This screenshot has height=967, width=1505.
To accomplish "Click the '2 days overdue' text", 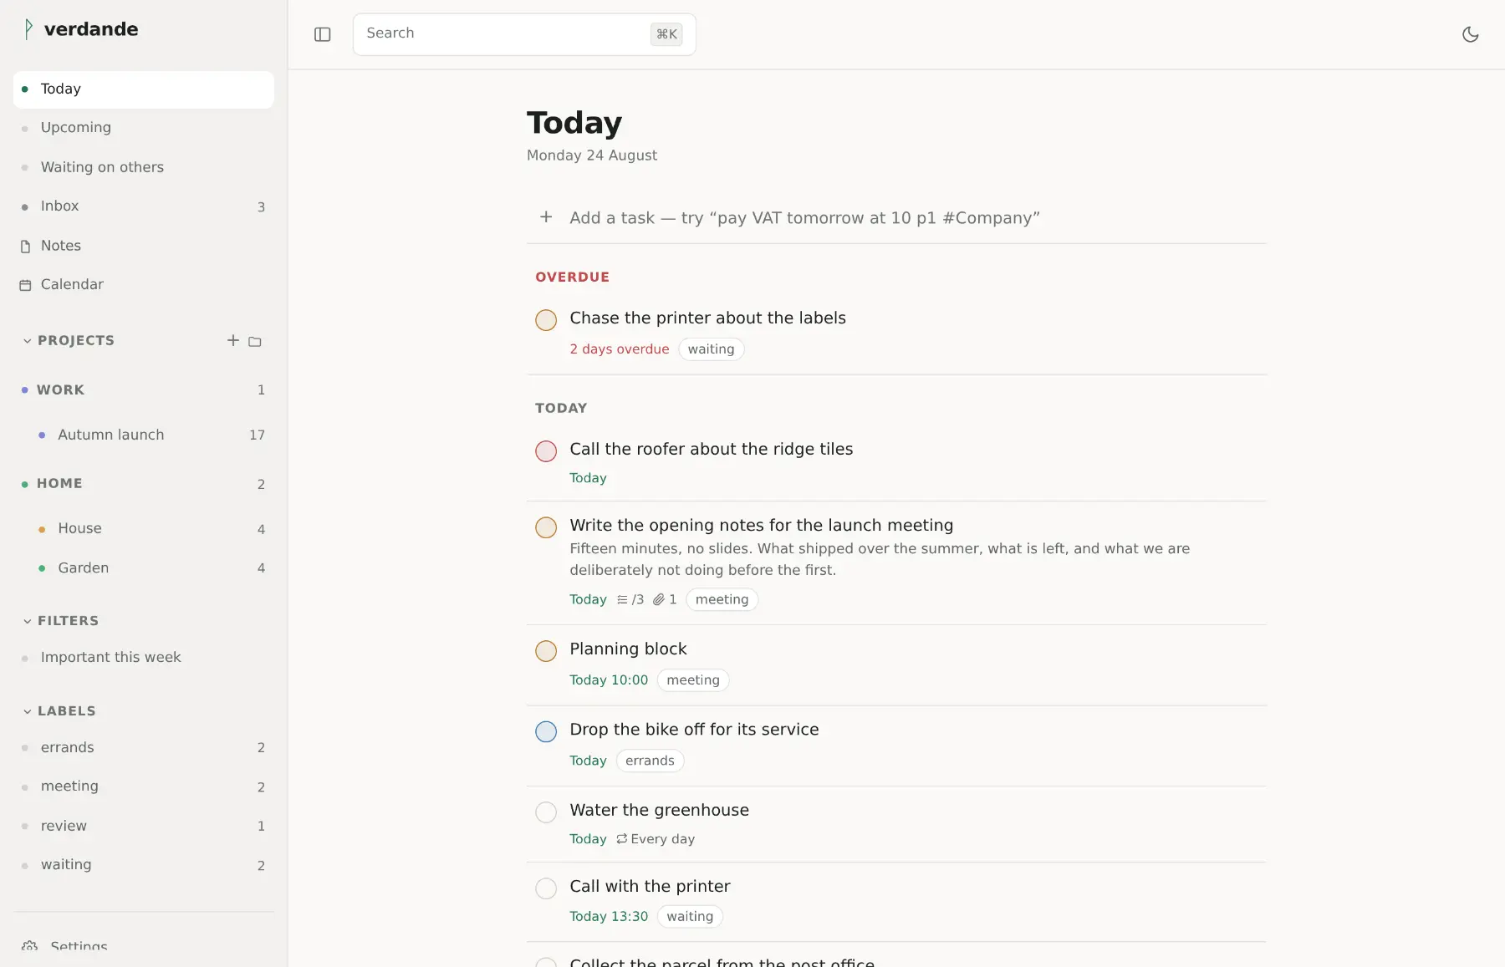I will click(x=620, y=349).
